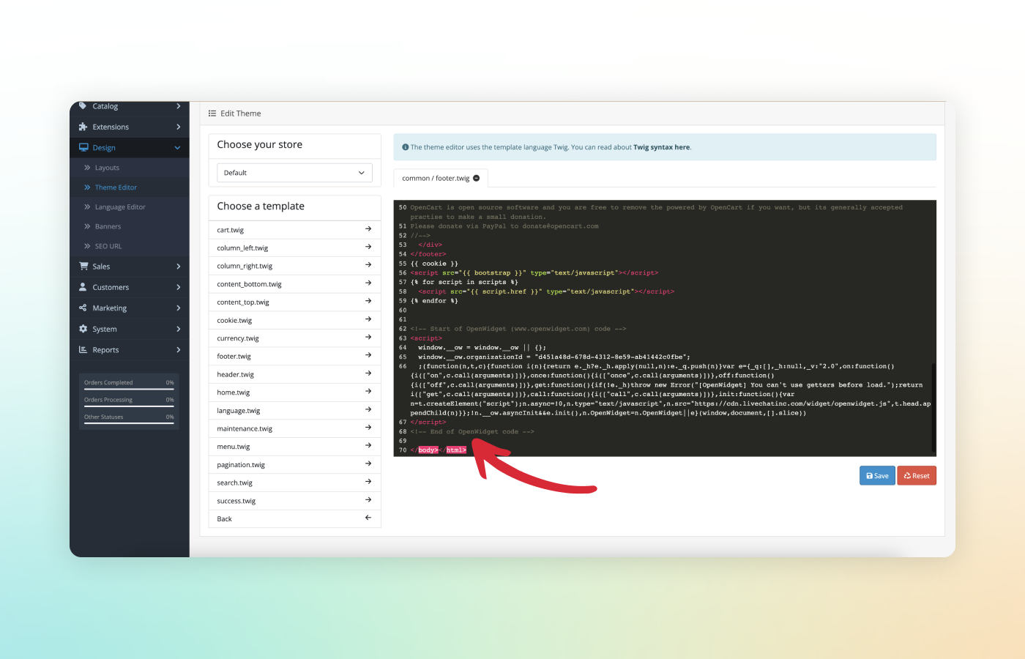Image resolution: width=1025 pixels, height=659 pixels.
Task: Follow the Twig syntax here link
Action: [662, 147]
